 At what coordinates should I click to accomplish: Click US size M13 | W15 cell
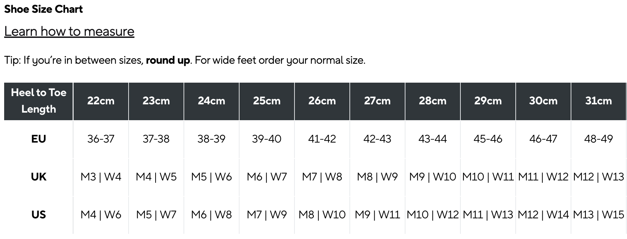click(598, 215)
